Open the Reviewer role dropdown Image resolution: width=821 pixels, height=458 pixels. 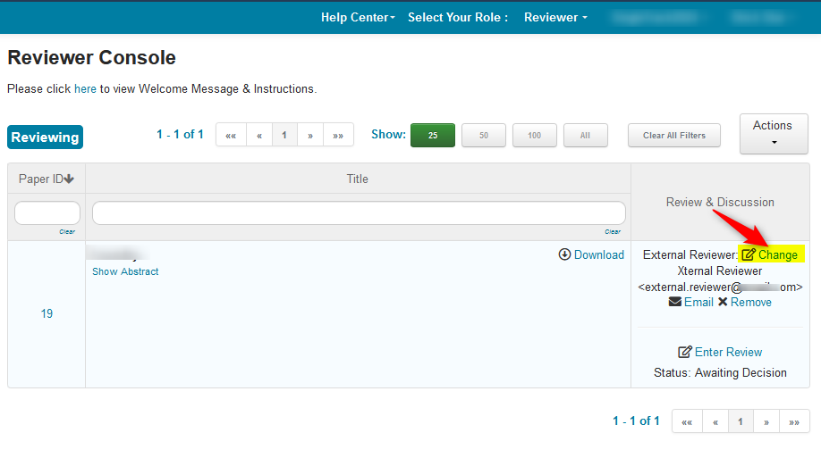[x=555, y=17]
